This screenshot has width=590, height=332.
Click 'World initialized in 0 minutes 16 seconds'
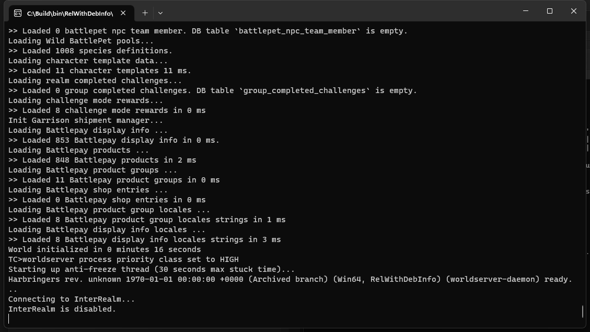click(x=105, y=249)
